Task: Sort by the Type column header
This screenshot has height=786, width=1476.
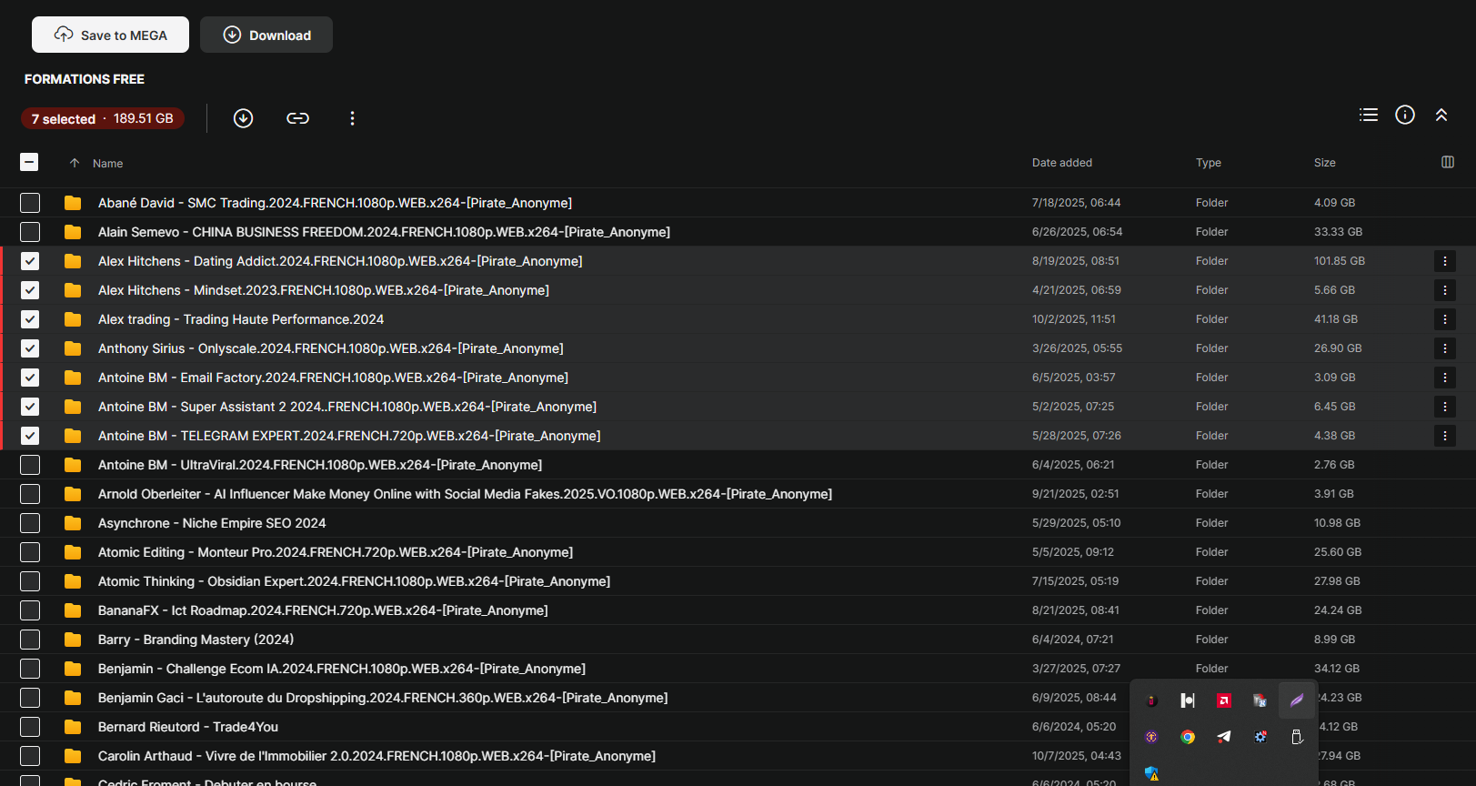Action: pyautogui.click(x=1208, y=163)
